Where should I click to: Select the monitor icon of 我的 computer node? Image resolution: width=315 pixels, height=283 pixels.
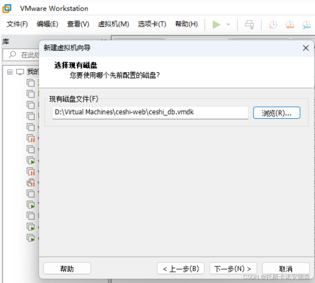[x=20, y=72]
